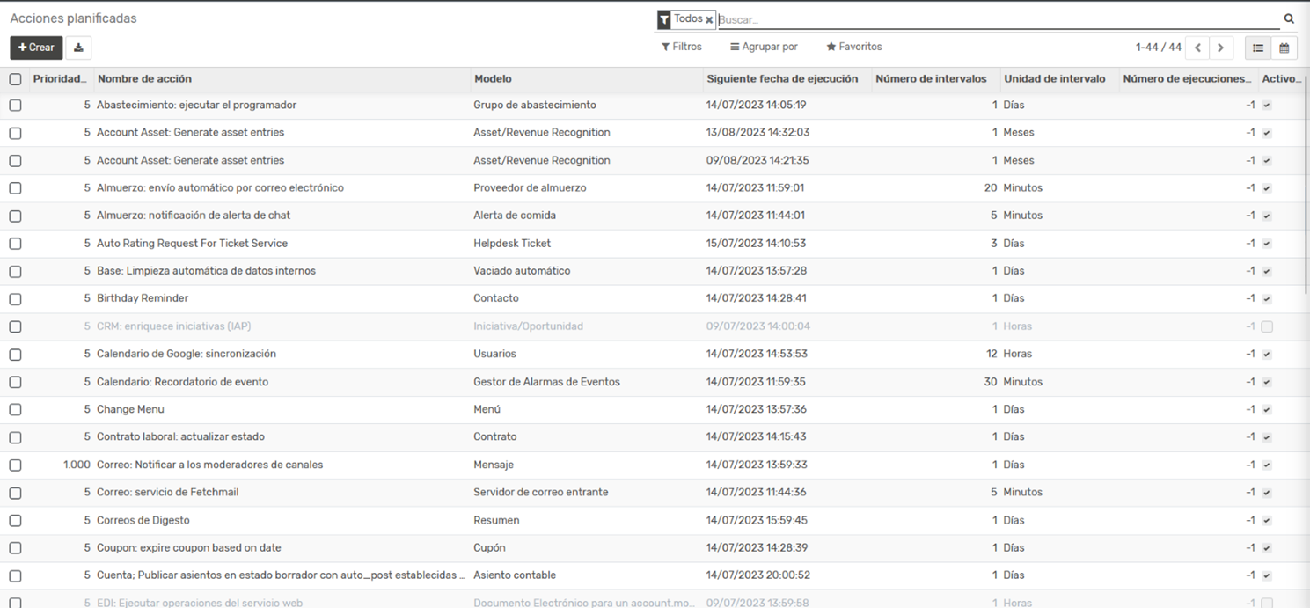Go to previous page arrow
The height and width of the screenshot is (608, 1310).
click(x=1197, y=48)
